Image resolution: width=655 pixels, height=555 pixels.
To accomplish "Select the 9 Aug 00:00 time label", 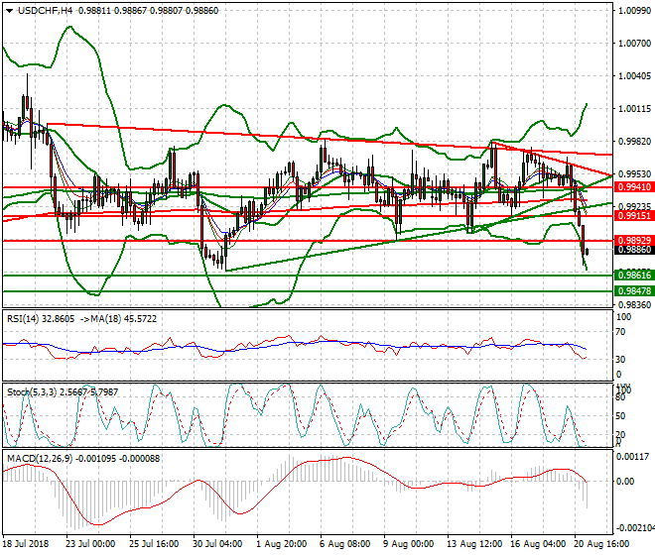I will pyautogui.click(x=409, y=544).
